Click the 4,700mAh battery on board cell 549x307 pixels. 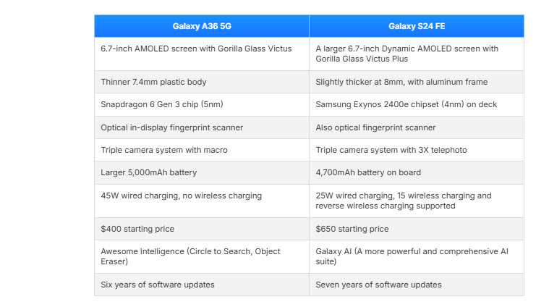[x=417, y=173]
